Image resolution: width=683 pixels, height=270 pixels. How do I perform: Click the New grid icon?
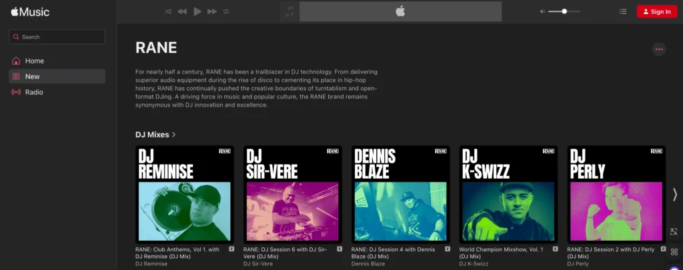click(16, 77)
